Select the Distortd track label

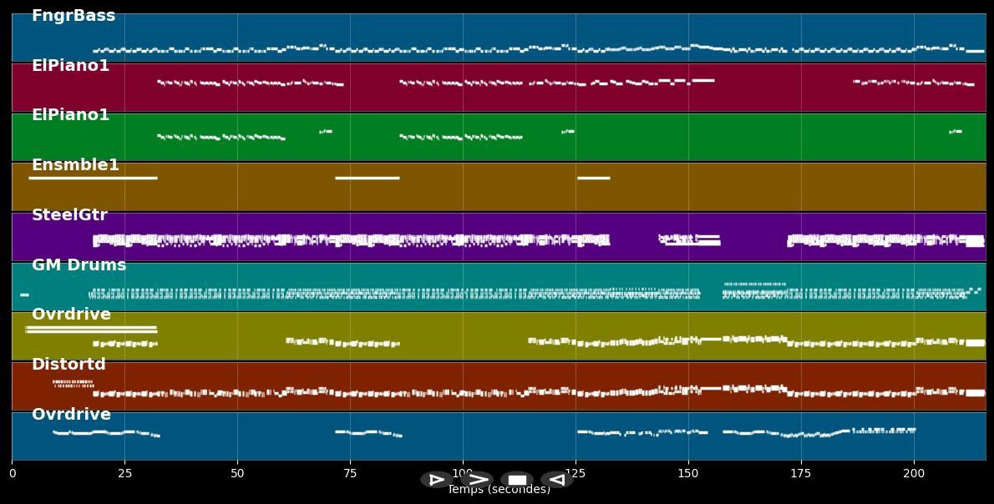68,365
